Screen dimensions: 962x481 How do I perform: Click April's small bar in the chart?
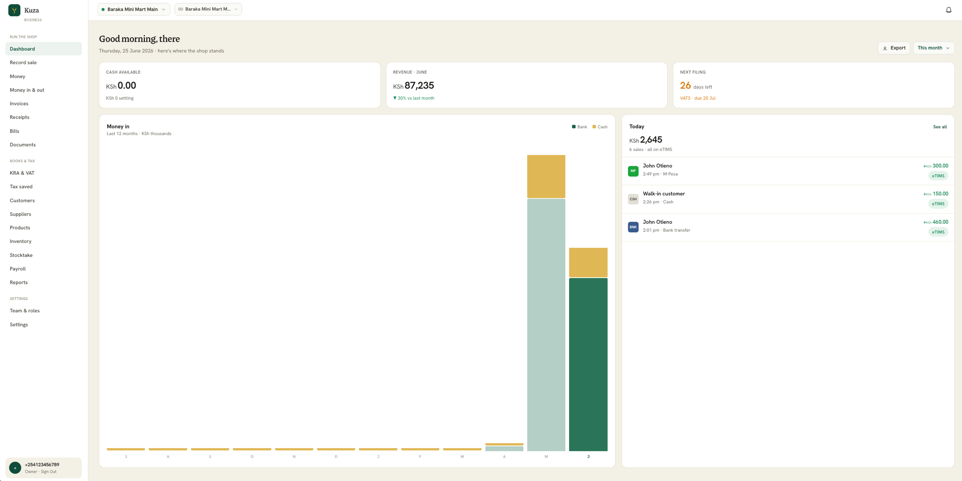504,448
